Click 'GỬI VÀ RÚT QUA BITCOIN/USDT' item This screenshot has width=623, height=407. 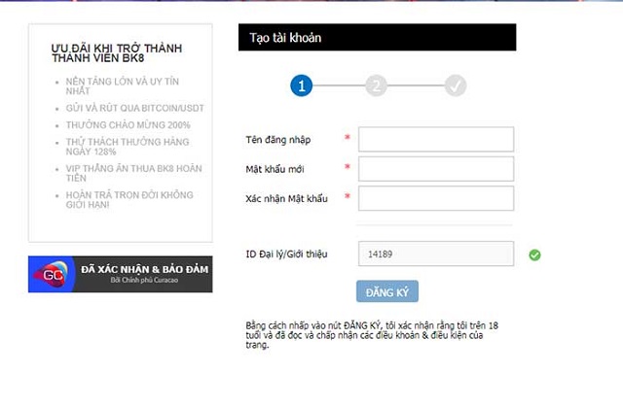134,108
